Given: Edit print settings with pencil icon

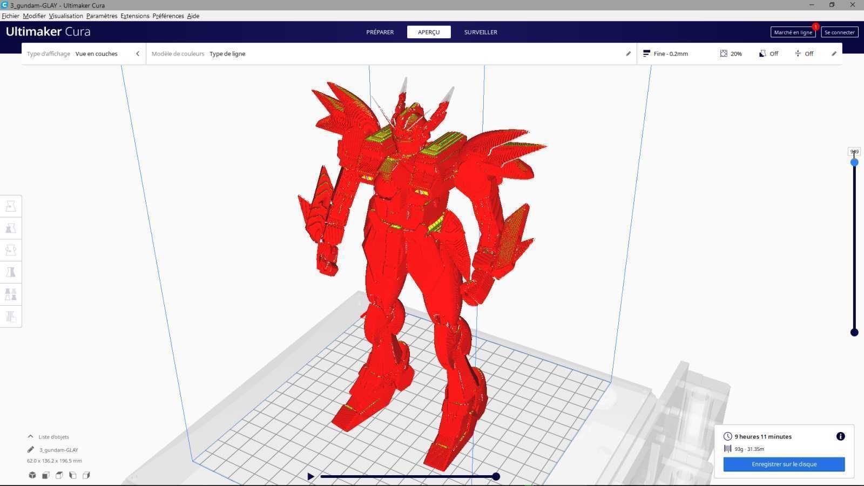Looking at the screenshot, I should [834, 53].
